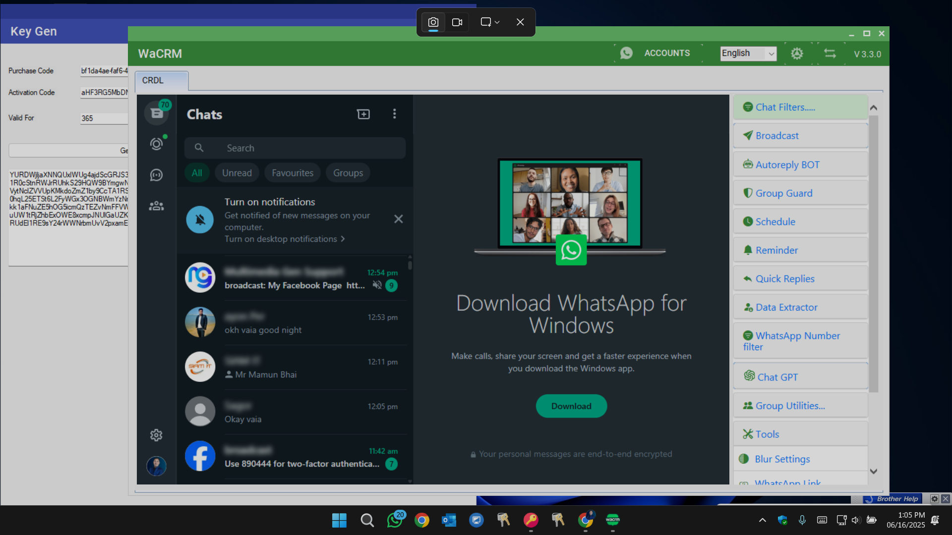Image resolution: width=952 pixels, height=535 pixels.
Task: Click Activation Code field in Key Gen window
Action: click(x=104, y=93)
